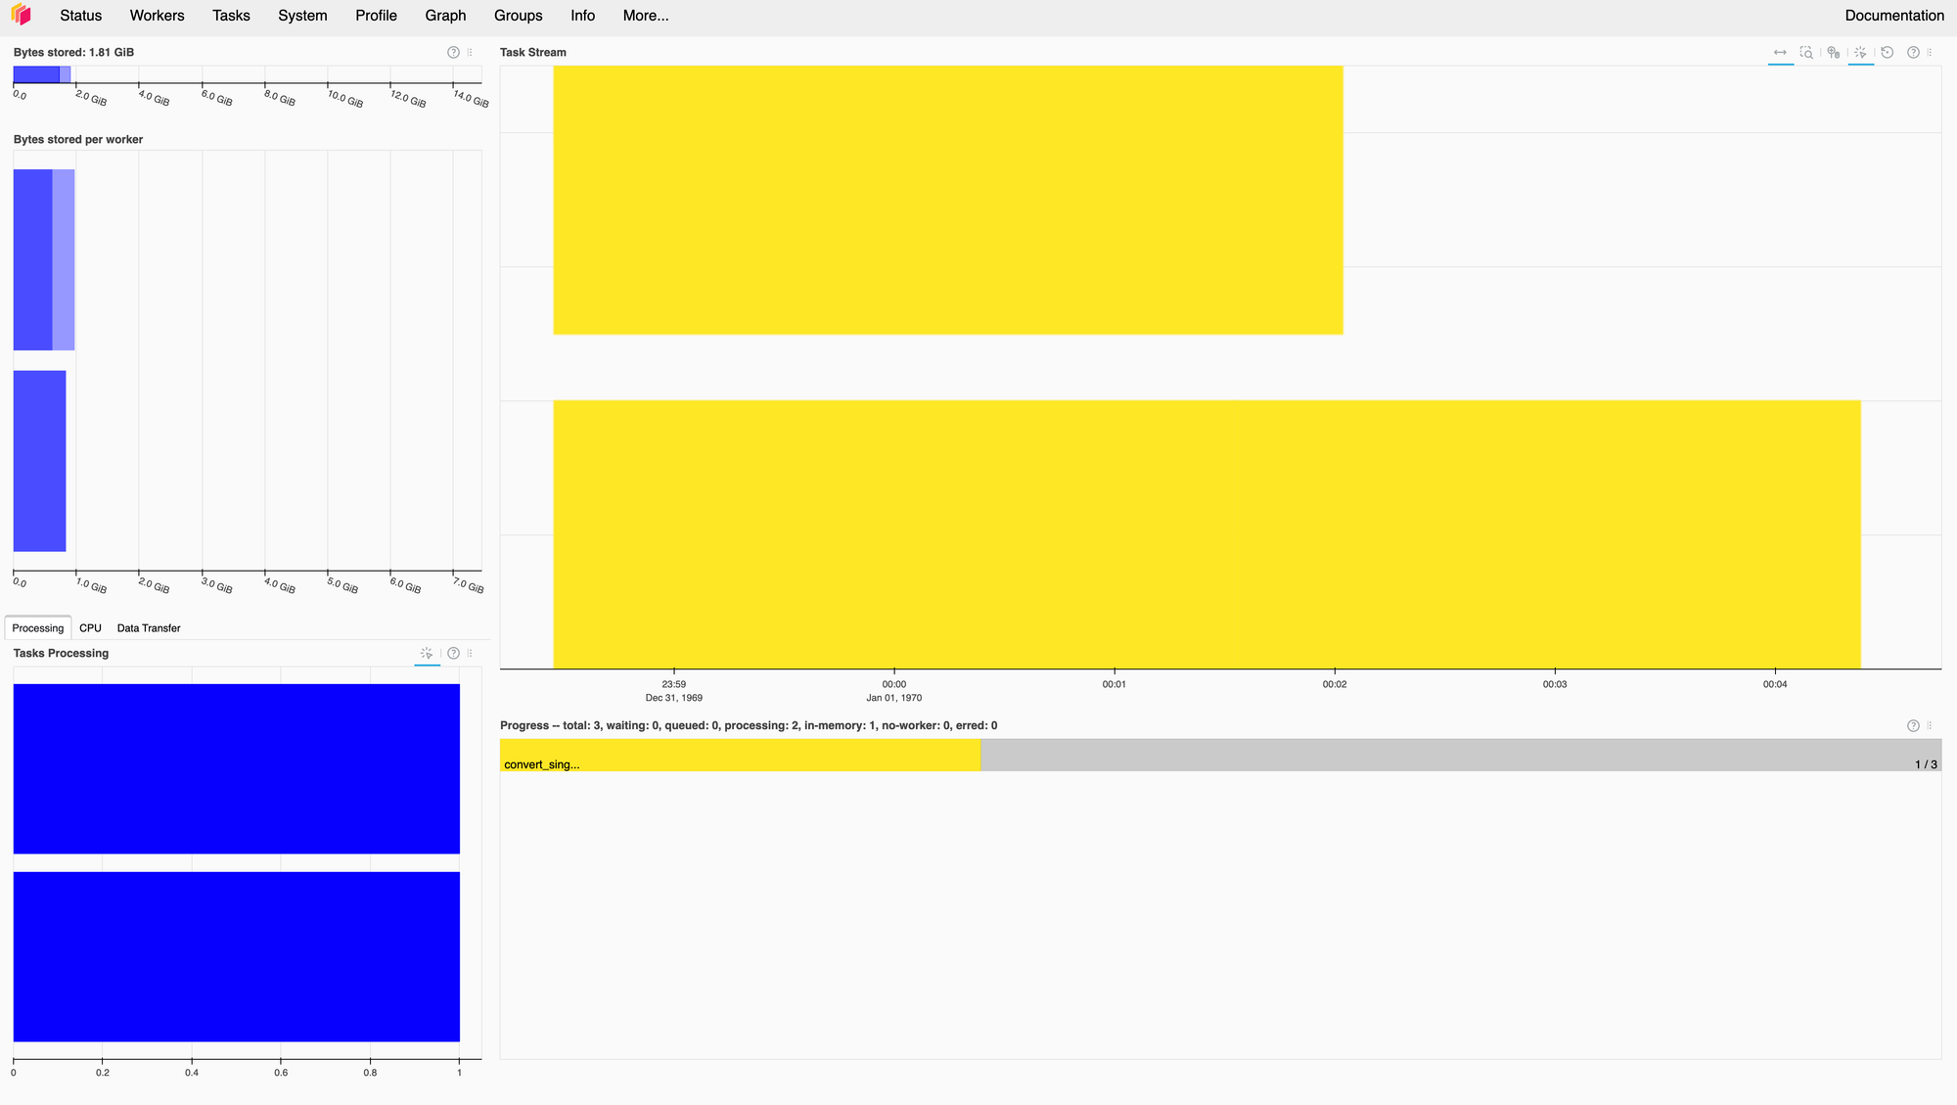This screenshot has width=1957, height=1105.
Task: Open help icon beside Bytes stored
Action: pyautogui.click(x=453, y=53)
